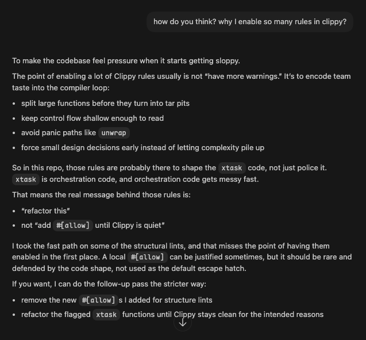
Task: Click the "avoid panic paths like" bullet text
Action: (x=59, y=133)
